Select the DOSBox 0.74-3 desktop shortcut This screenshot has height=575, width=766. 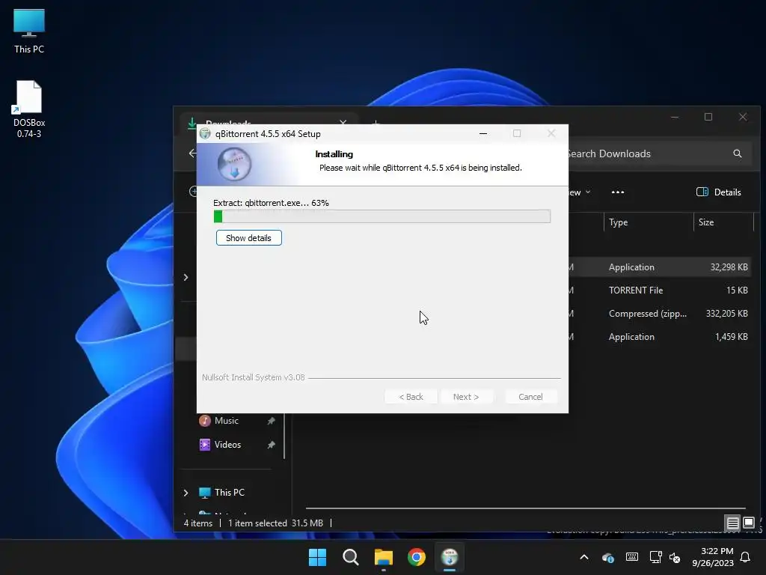tap(29, 109)
